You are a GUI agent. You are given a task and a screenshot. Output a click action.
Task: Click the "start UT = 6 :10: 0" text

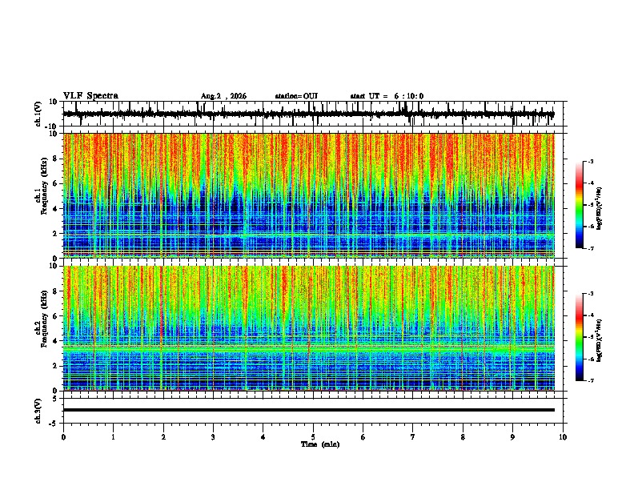(x=387, y=96)
